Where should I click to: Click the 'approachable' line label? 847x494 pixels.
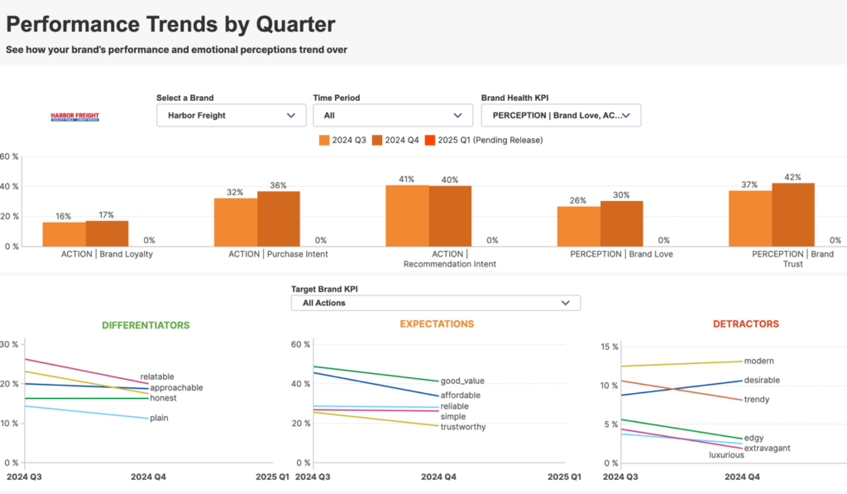[x=177, y=388]
